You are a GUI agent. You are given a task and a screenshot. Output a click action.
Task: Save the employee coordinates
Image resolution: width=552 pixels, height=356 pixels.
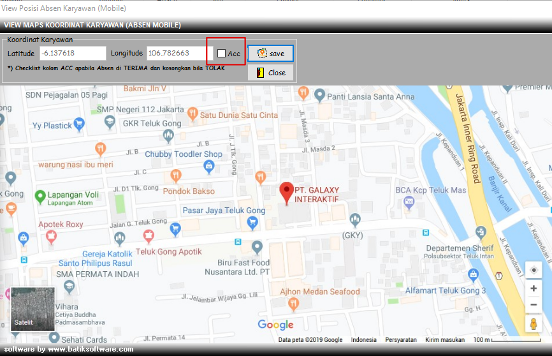(x=270, y=54)
